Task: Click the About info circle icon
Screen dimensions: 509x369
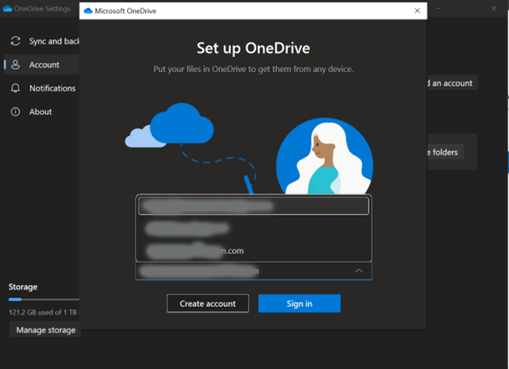Action: 15,112
